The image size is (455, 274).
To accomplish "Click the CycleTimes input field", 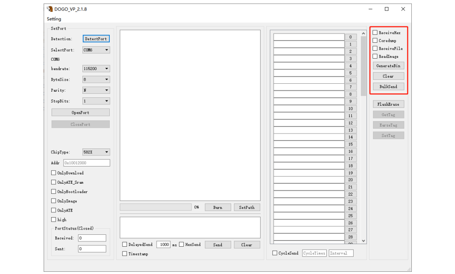I will (x=314, y=253).
